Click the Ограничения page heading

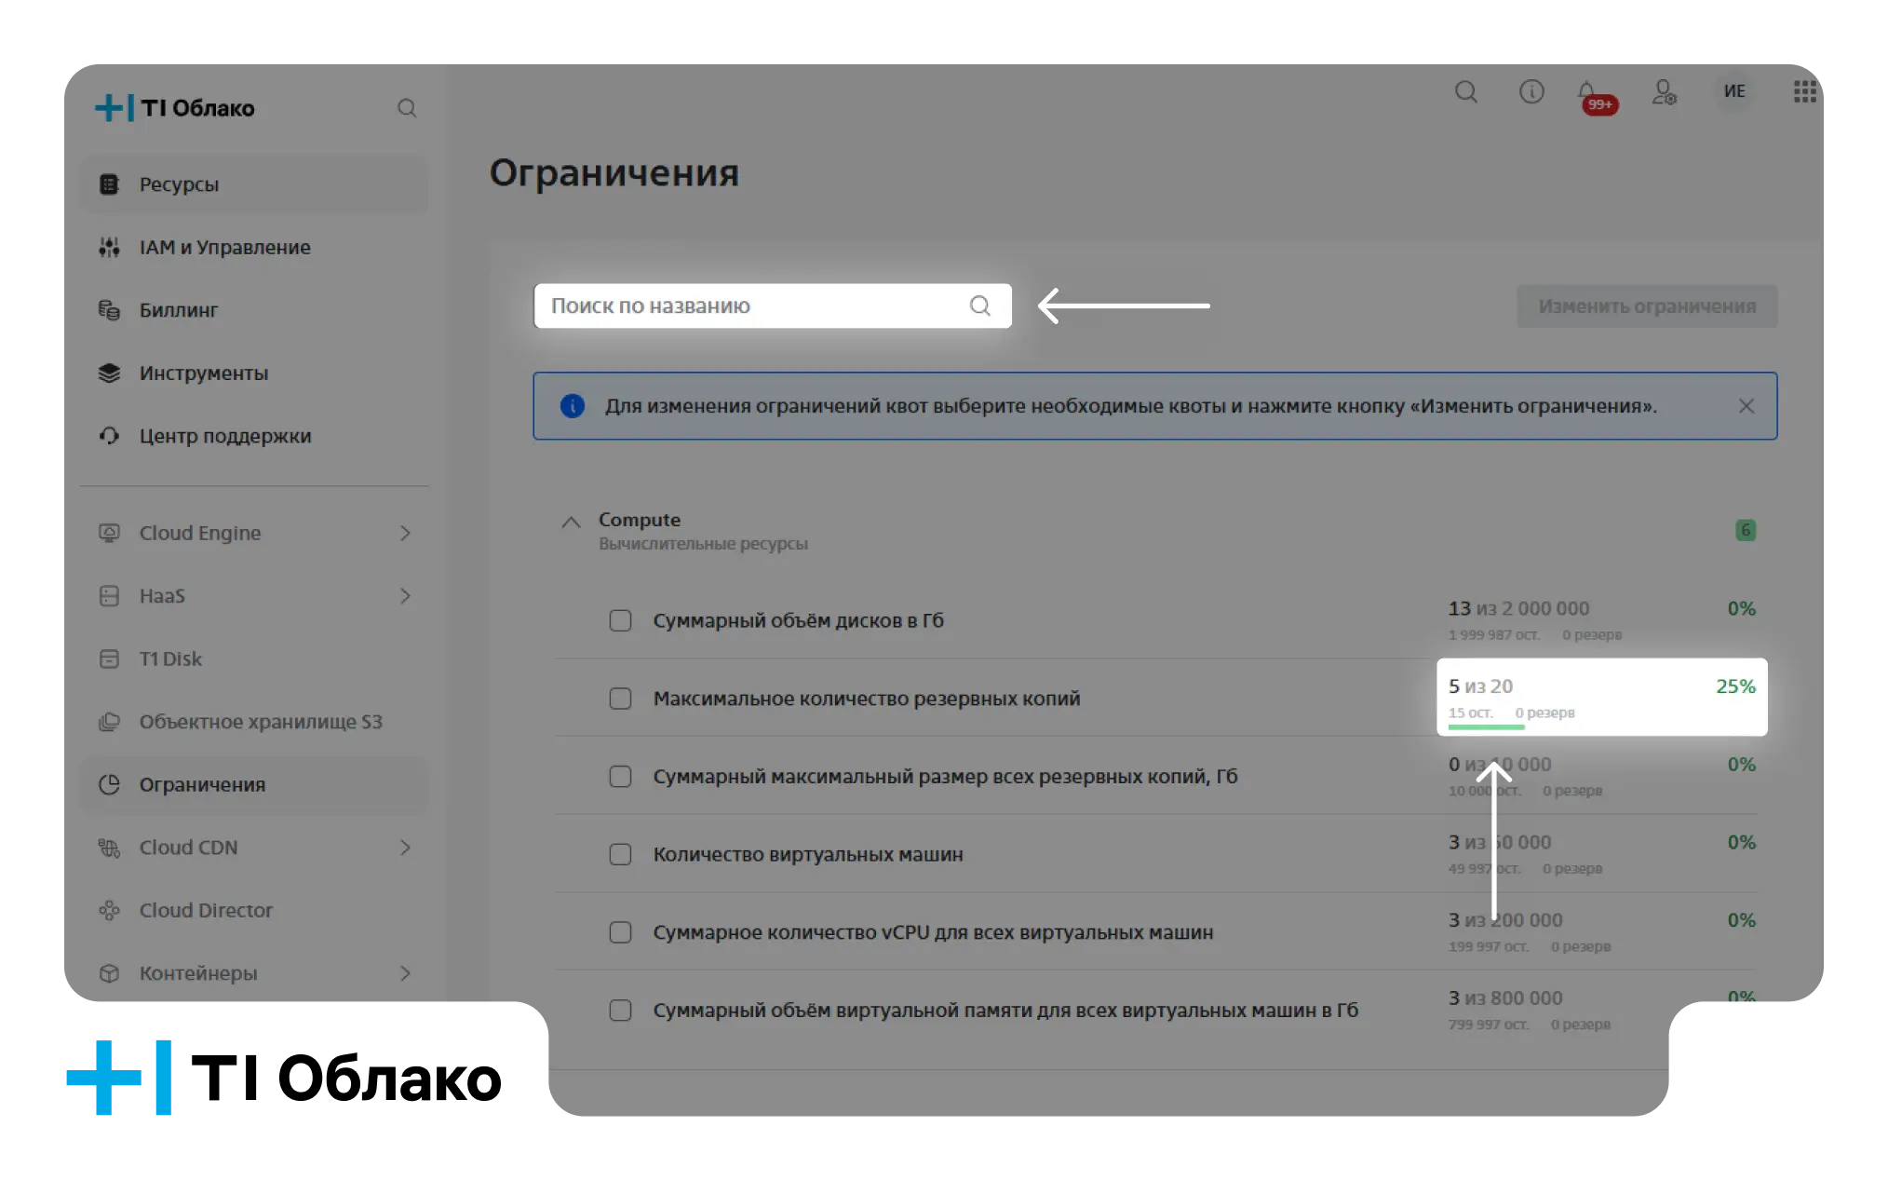614,173
